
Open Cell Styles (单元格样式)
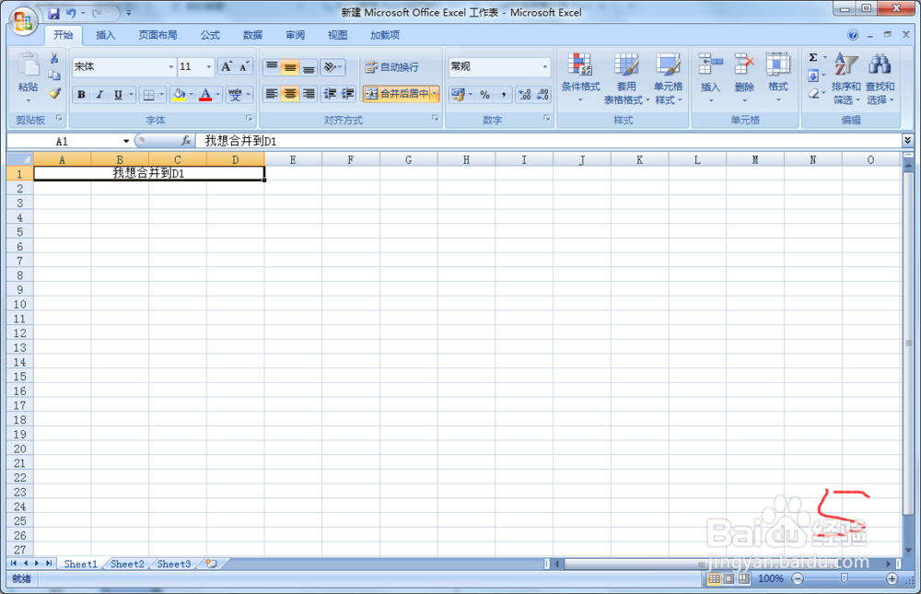point(668,78)
